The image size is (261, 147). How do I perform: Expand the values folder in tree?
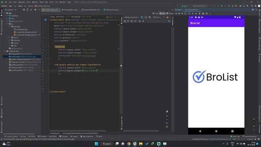tap(10, 43)
